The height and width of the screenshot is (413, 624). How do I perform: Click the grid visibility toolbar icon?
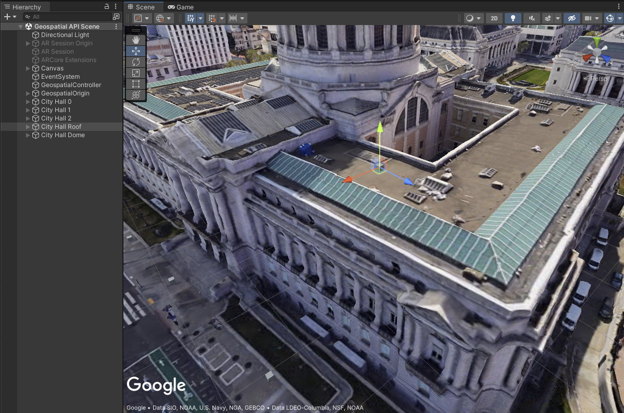coord(189,18)
